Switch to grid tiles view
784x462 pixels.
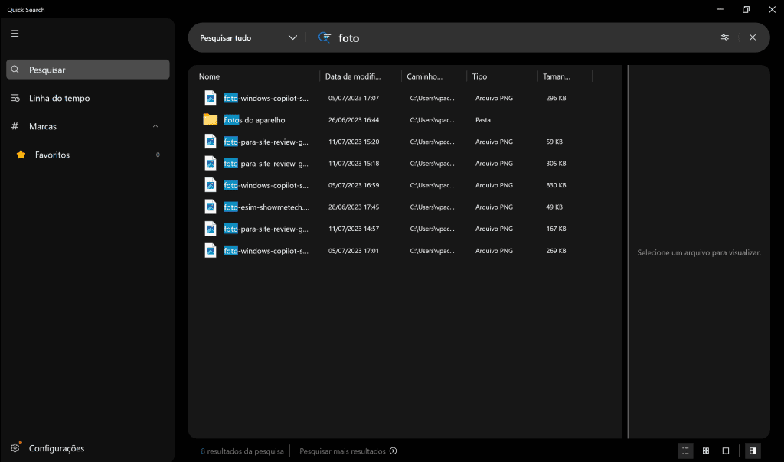click(x=706, y=451)
